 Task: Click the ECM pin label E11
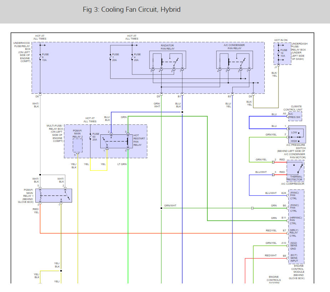point(284,218)
